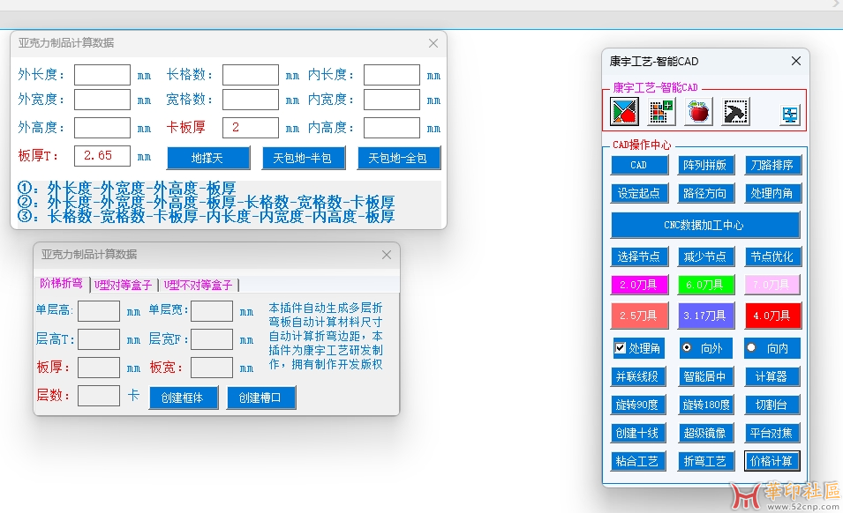Click the 内长度 input field
The image size is (843, 513).
pos(392,75)
